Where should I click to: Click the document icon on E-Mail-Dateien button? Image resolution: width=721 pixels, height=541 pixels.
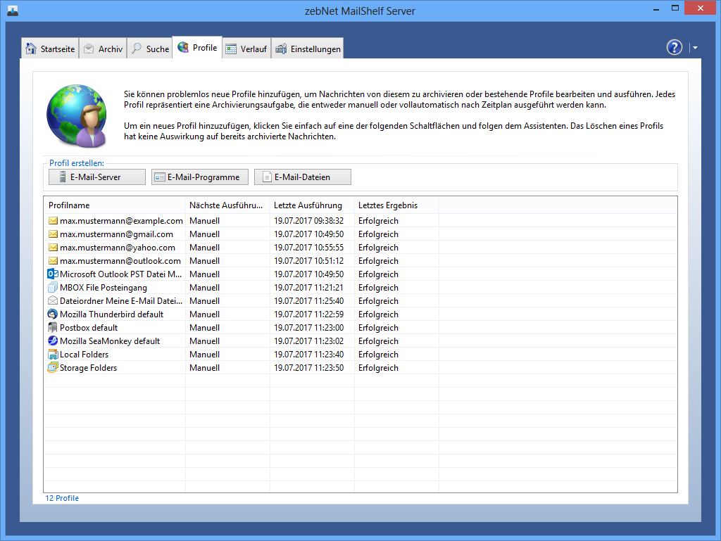(267, 177)
